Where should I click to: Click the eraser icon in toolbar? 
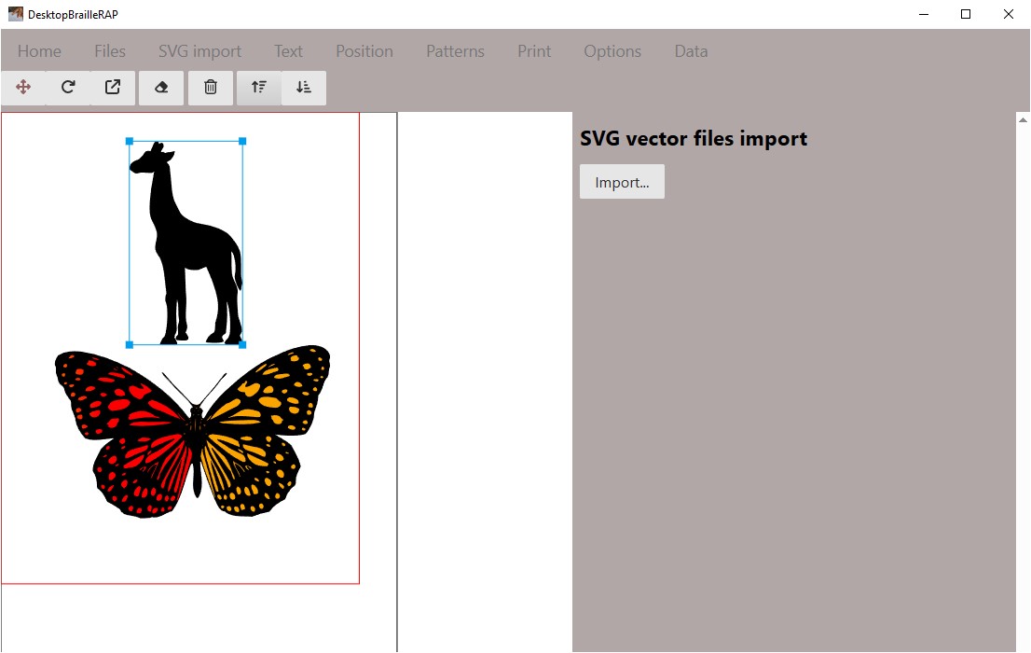click(x=161, y=88)
